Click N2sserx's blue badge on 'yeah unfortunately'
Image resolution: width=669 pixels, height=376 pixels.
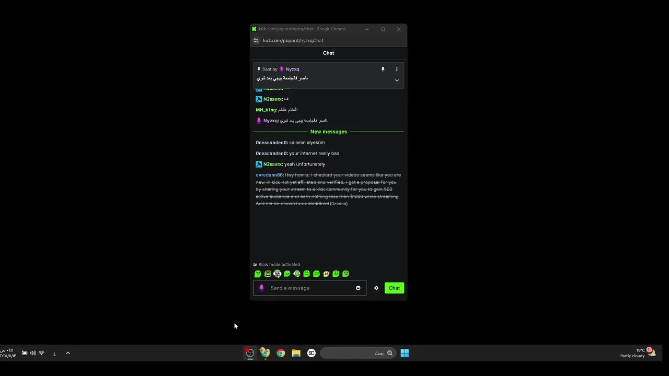point(259,164)
